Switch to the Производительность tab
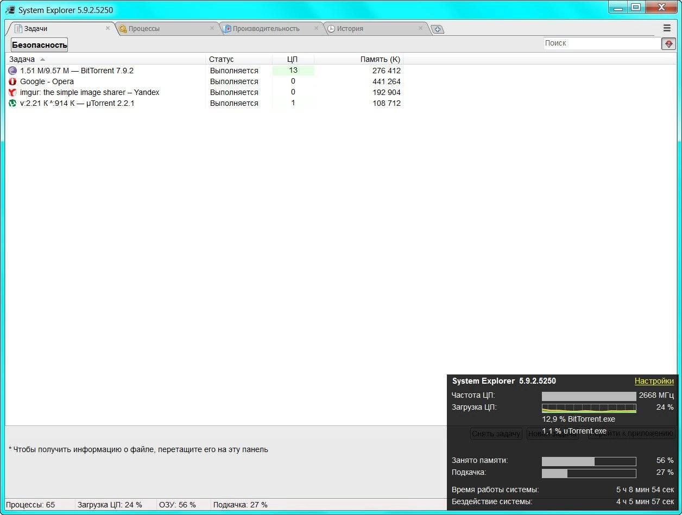 pyautogui.click(x=271, y=29)
